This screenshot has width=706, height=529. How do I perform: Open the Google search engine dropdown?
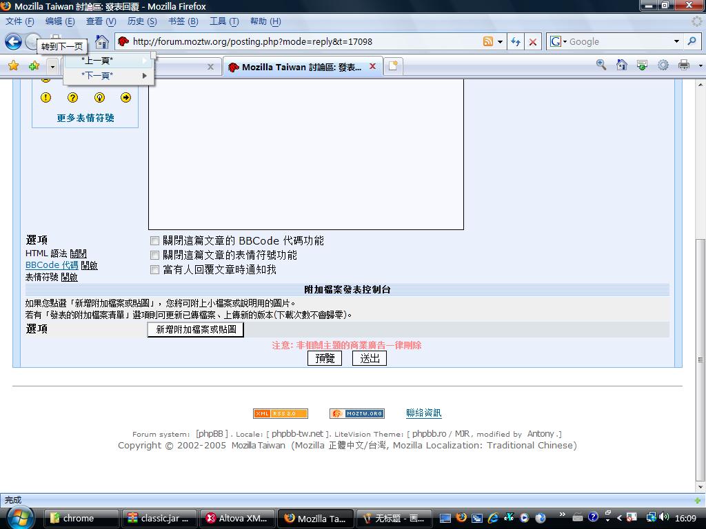[559, 42]
